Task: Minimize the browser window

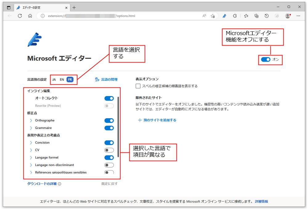Action: pos(278,7)
